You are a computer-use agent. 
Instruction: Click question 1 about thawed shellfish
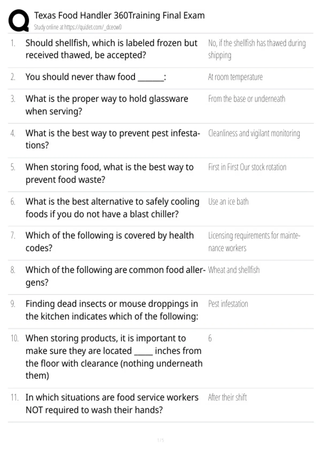pyautogui.click(x=112, y=49)
